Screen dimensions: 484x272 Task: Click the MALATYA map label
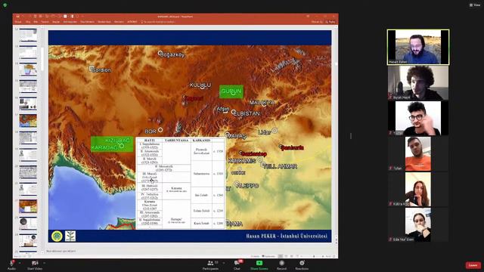(262, 102)
